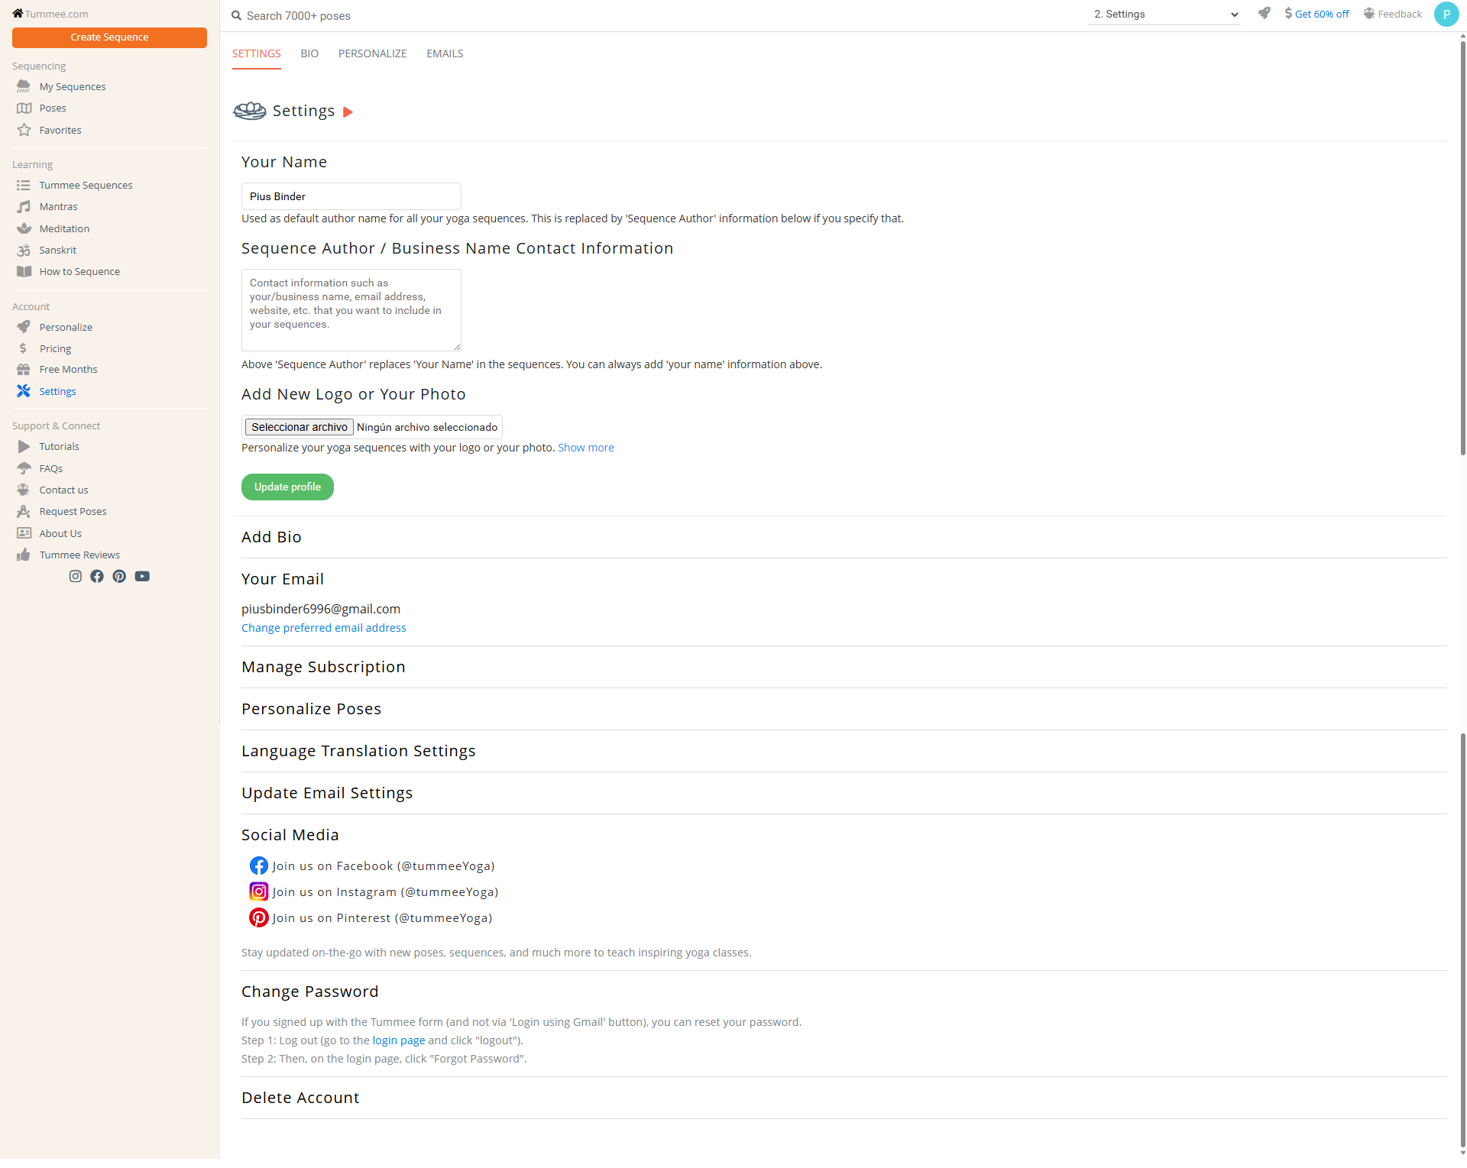The width and height of the screenshot is (1467, 1168).
Task: Click the Meditation lotus icon in sidebar
Action: [x=24, y=228]
